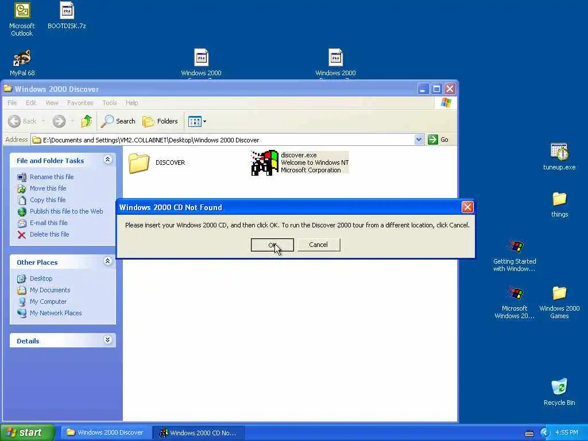
Task: Show hidden tray icons arrow
Action: tap(545, 433)
